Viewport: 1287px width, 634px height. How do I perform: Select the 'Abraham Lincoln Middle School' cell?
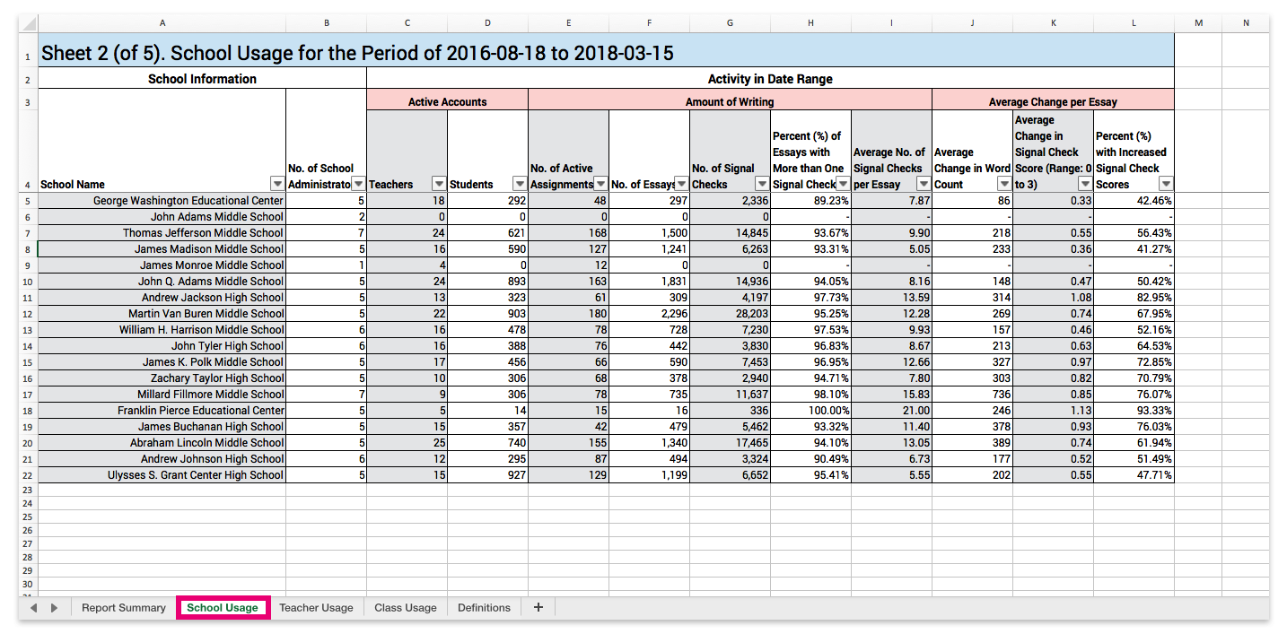[162, 443]
